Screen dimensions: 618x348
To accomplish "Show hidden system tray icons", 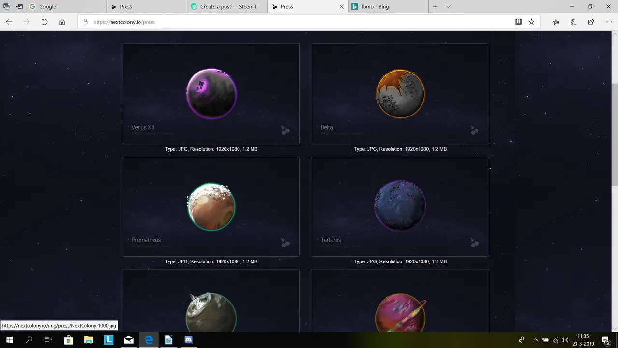I will (535, 340).
